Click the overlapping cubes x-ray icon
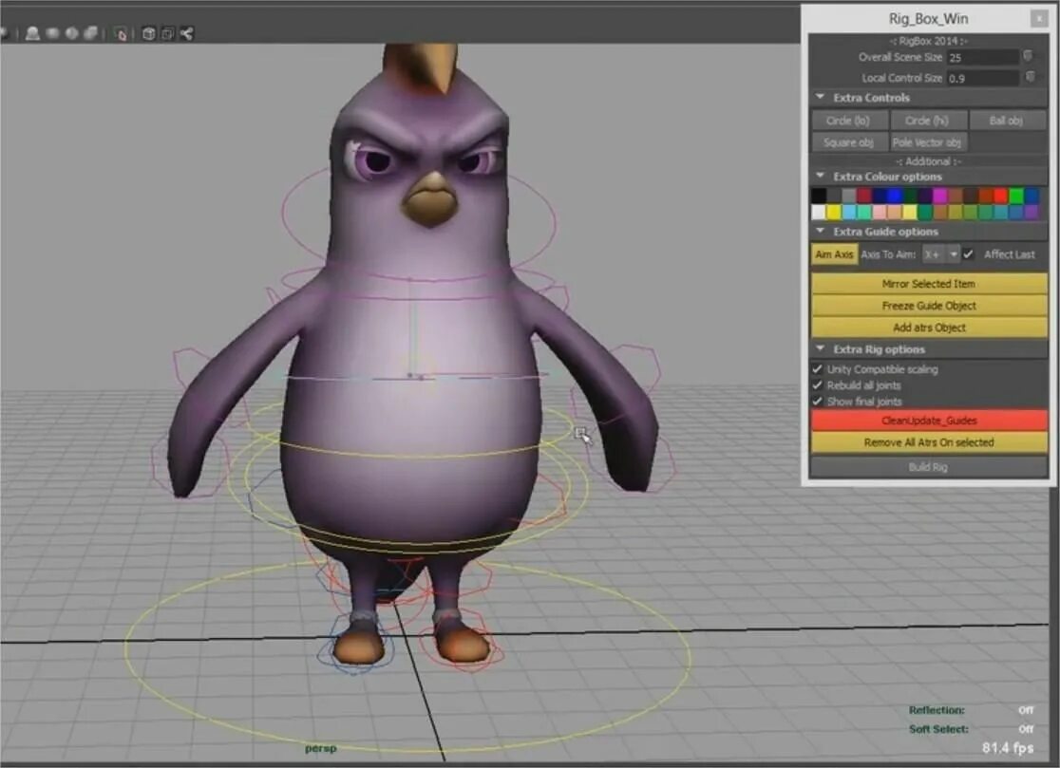 point(168,34)
